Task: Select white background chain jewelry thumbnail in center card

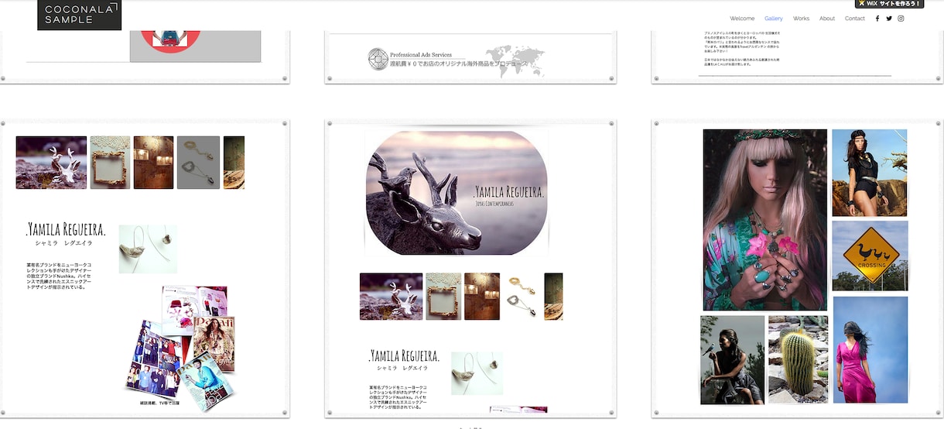Action: pyautogui.click(x=522, y=297)
